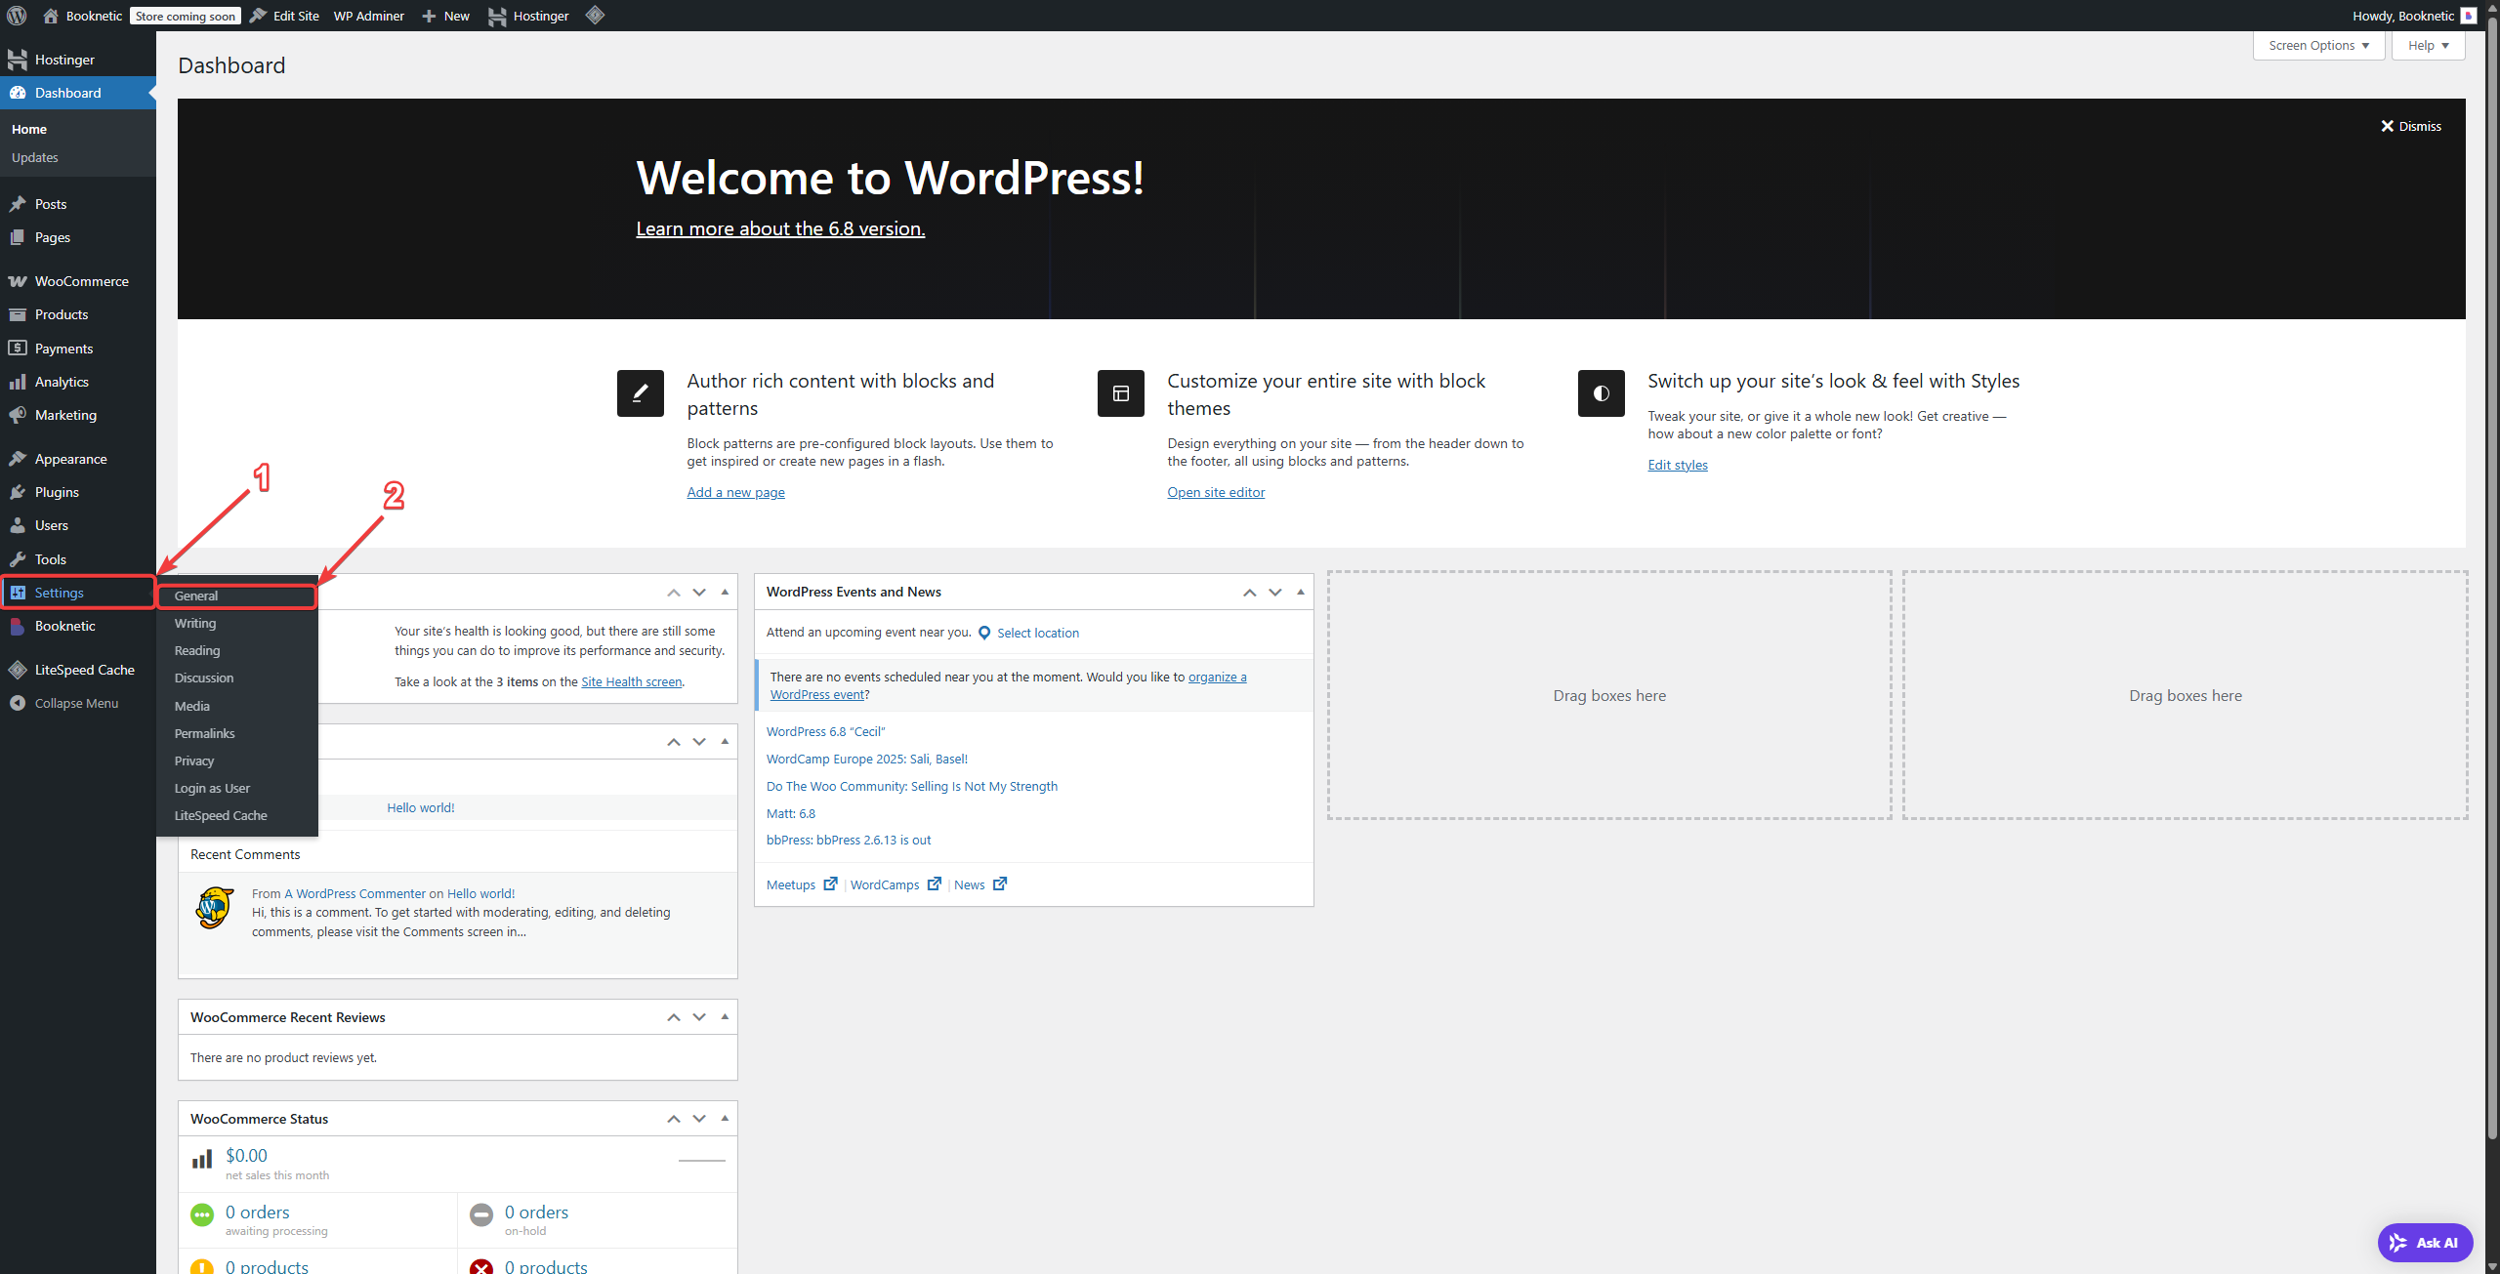Open the WordPress 6.8 "Cecil" news link
Image resolution: width=2500 pixels, height=1274 pixels.
(825, 731)
